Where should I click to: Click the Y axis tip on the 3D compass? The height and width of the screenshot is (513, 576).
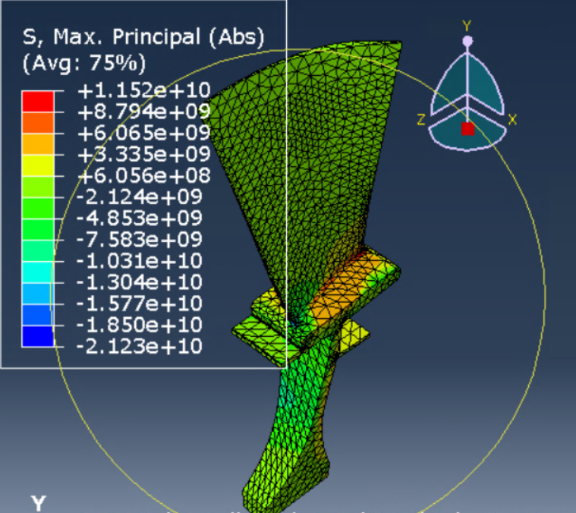coord(467,41)
